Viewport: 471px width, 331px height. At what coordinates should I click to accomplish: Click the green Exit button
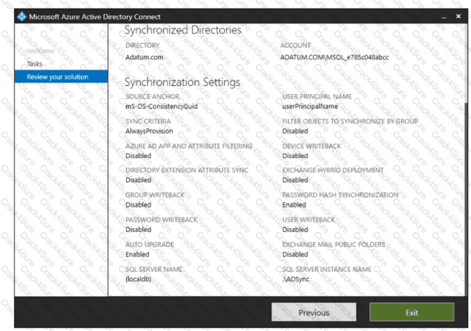click(x=412, y=312)
